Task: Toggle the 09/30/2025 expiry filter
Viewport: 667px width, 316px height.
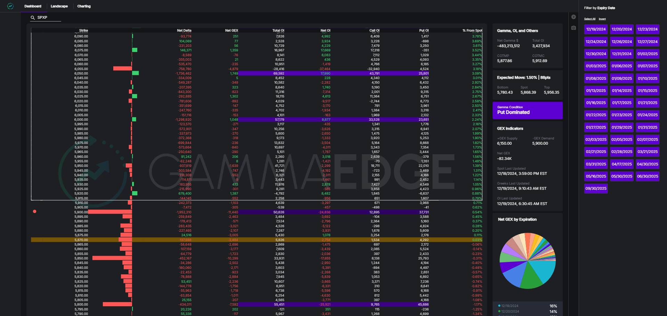Action: click(x=596, y=189)
